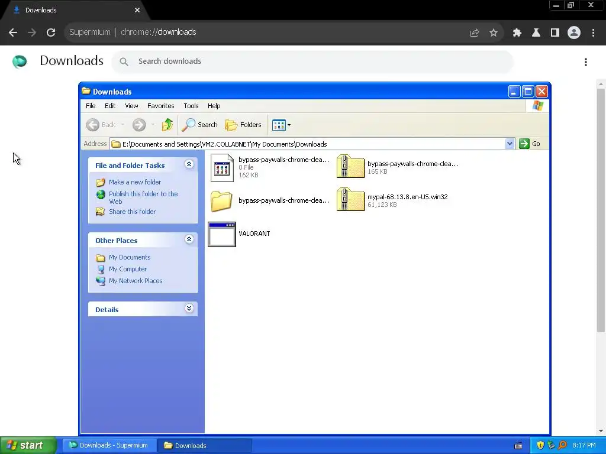Click the keyboard icon on the taskbar
Screen dimensions: 606x454
pyautogui.click(x=518, y=446)
